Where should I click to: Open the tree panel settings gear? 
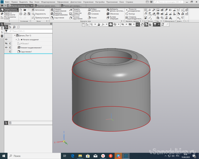[x=51, y=24]
